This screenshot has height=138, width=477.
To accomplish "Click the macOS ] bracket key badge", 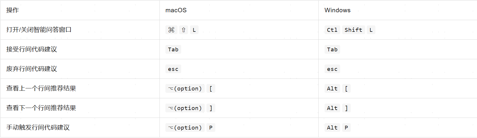I will pyautogui.click(x=211, y=108).
